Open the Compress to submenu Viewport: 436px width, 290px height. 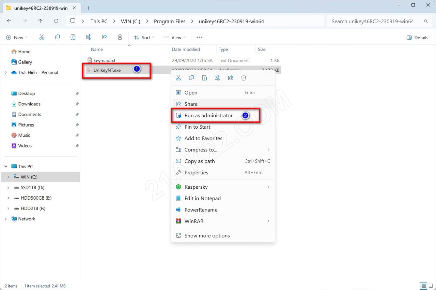(223, 150)
